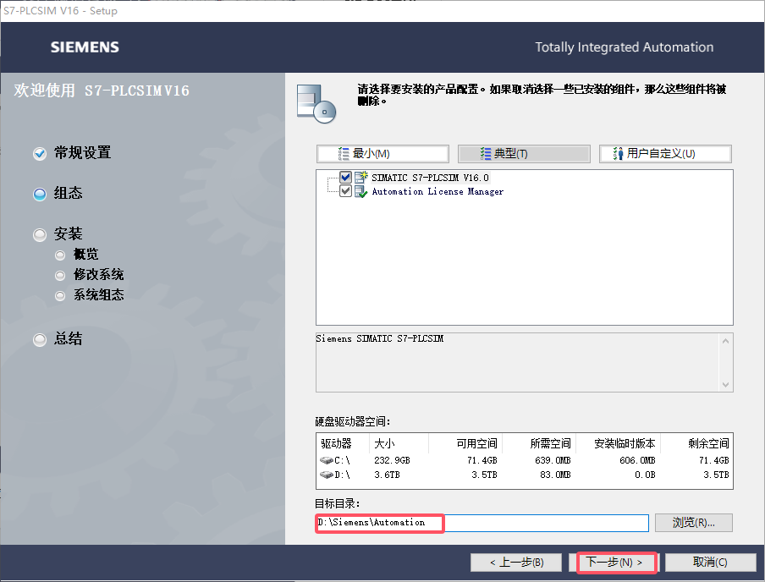
Task: Click the 606.0MB temporary version cell
Action: pos(637,460)
